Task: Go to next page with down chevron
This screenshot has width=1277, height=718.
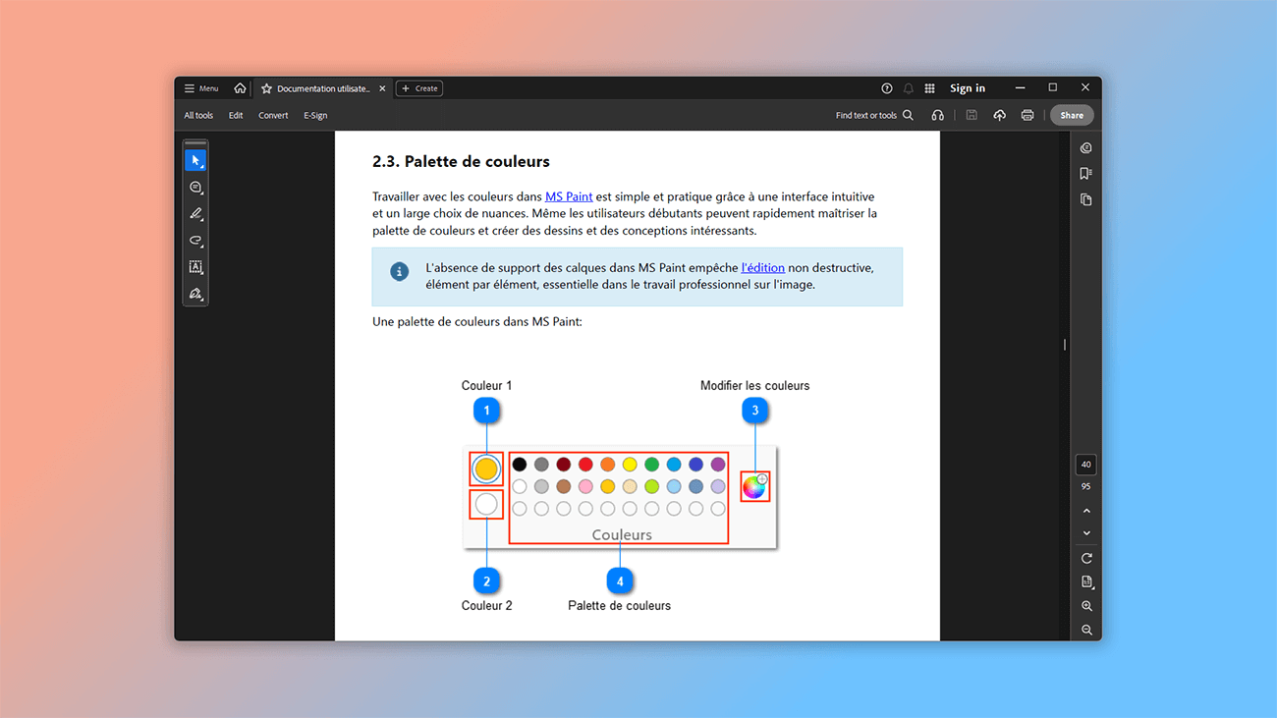Action: click(x=1086, y=533)
